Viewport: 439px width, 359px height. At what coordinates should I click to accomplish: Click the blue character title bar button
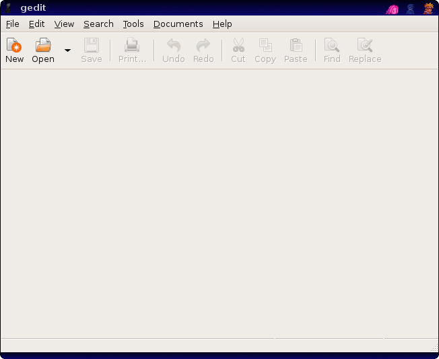coord(410,9)
